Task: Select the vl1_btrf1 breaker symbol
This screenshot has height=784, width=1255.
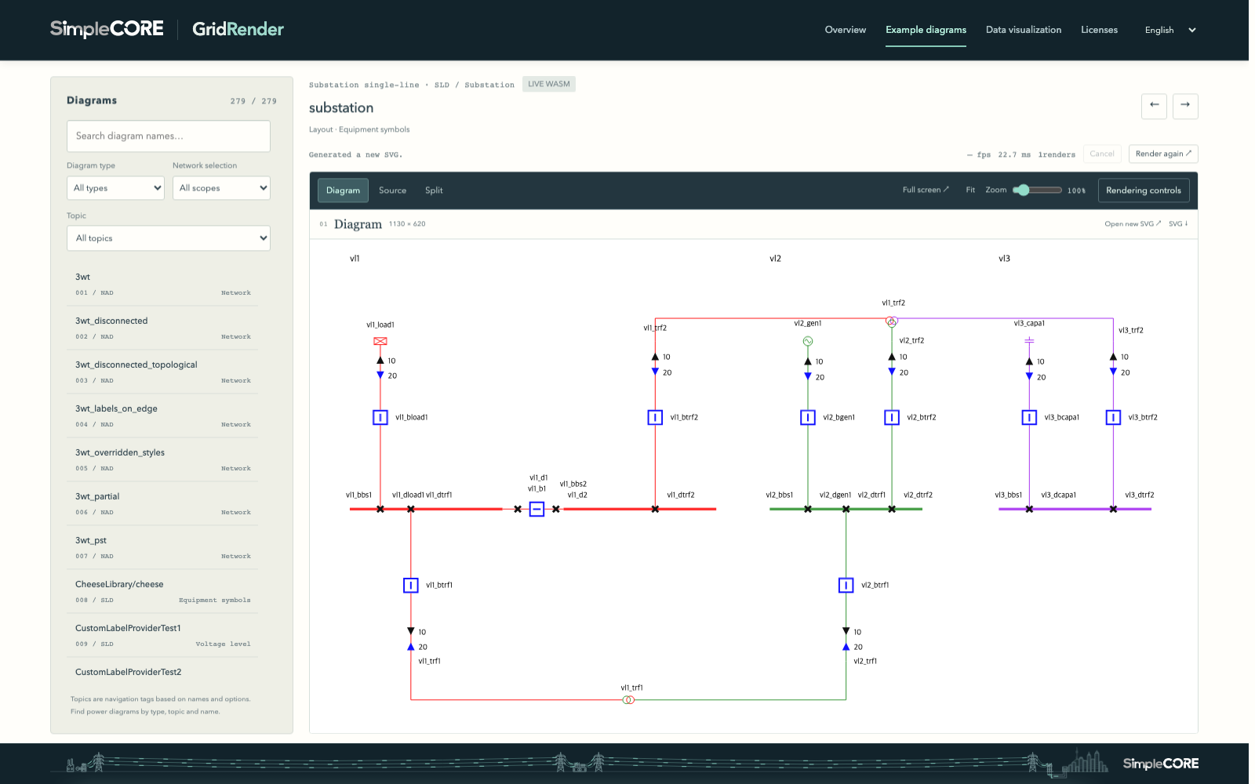Action: [411, 586]
